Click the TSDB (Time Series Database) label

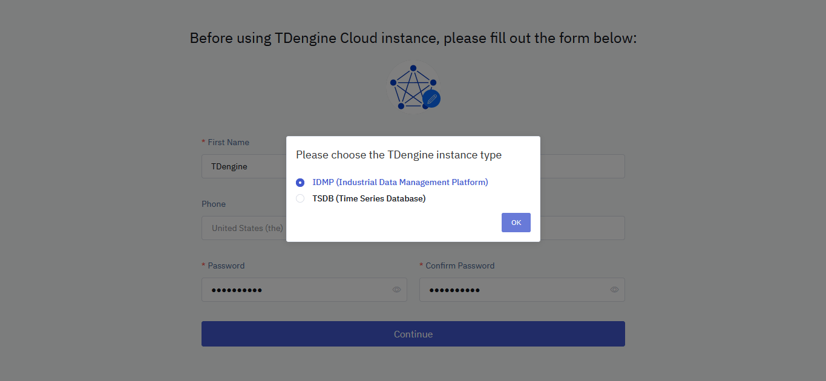point(369,198)
